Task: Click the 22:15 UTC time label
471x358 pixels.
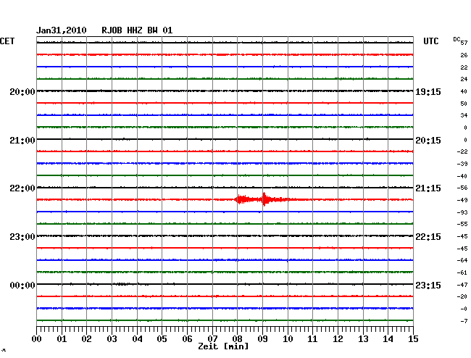Action: pos(428,237)
